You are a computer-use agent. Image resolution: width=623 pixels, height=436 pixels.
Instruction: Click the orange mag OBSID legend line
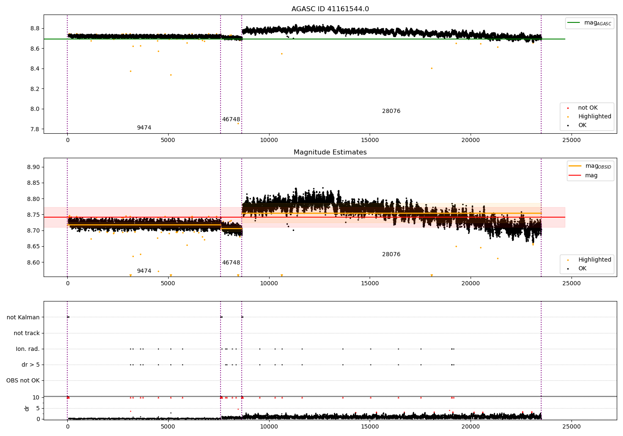[x=575, y=166]
